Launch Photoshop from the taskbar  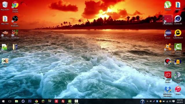coord(30,101)
